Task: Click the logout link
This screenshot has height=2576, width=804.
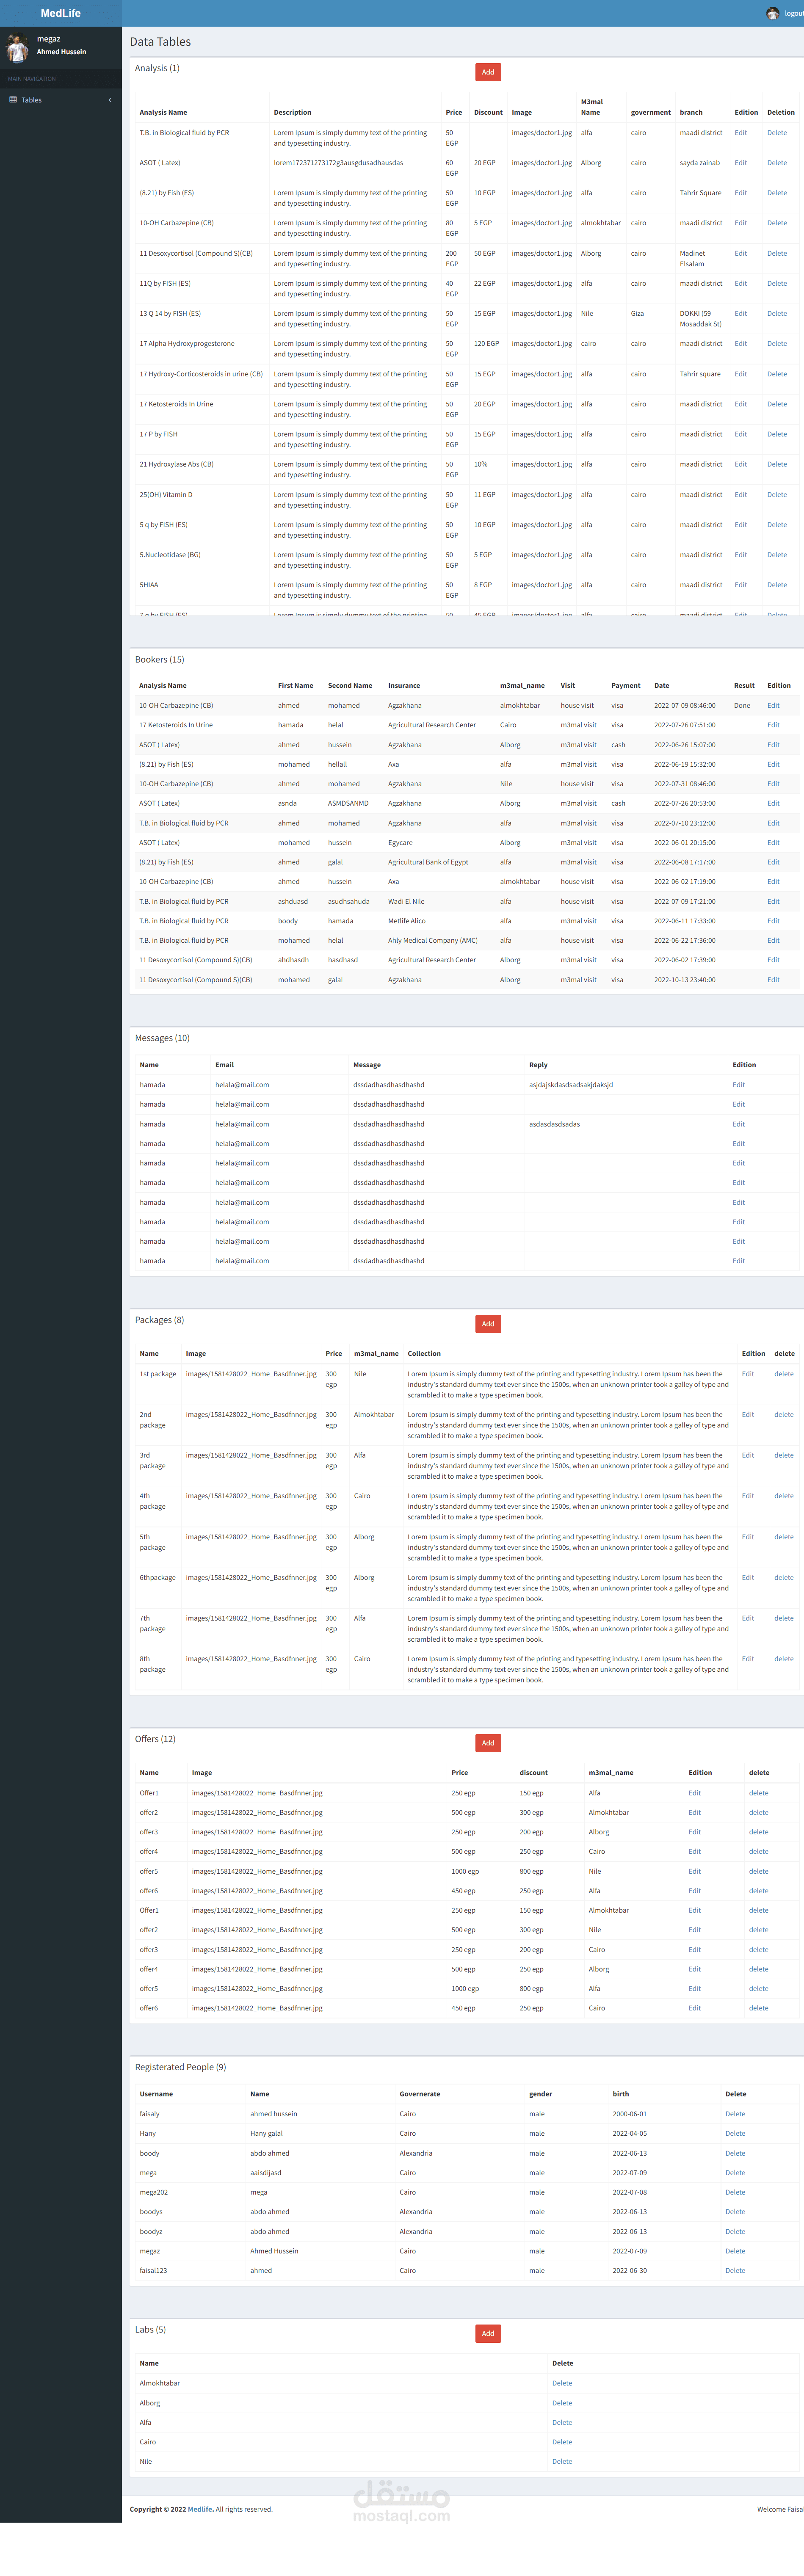Action: coord(793,14)
